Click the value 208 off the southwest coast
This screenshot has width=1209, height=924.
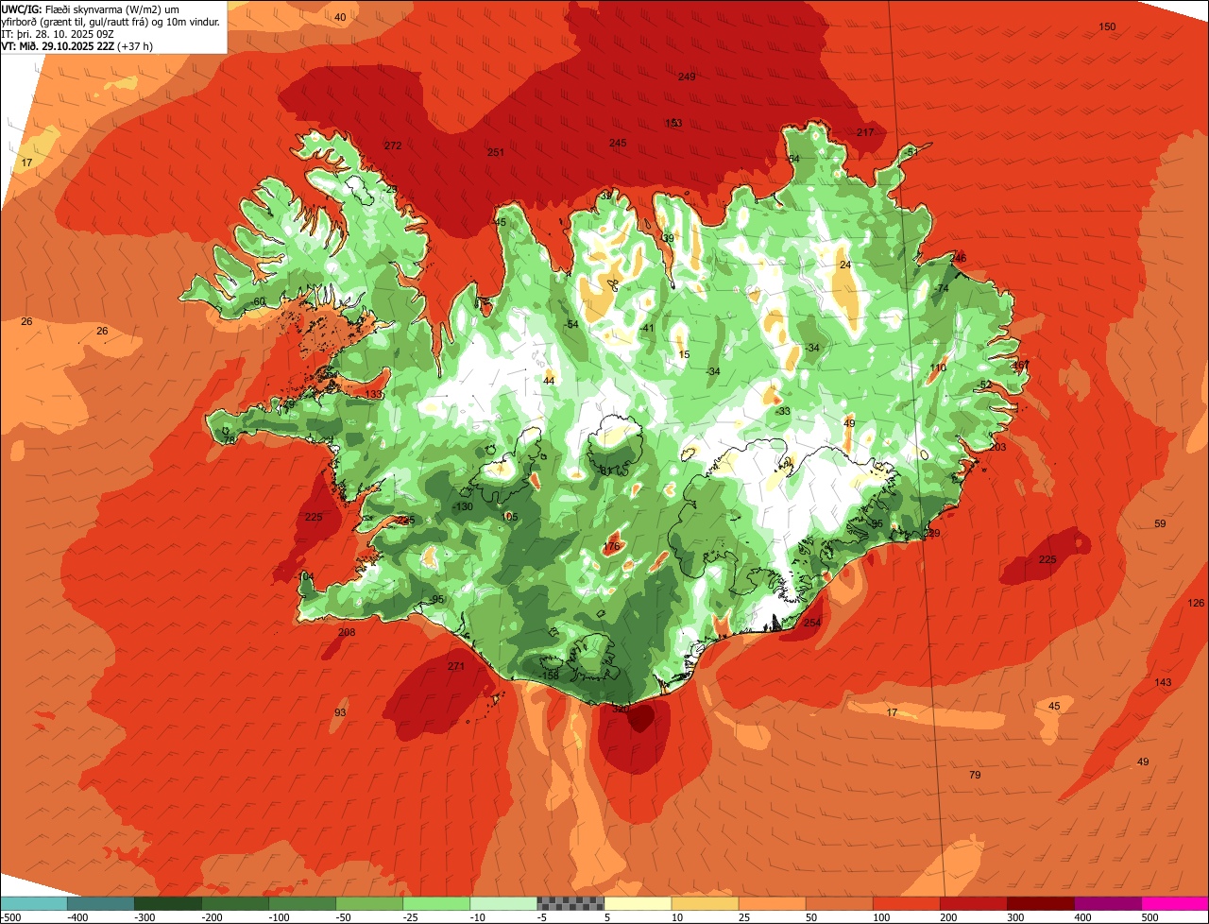347,632
